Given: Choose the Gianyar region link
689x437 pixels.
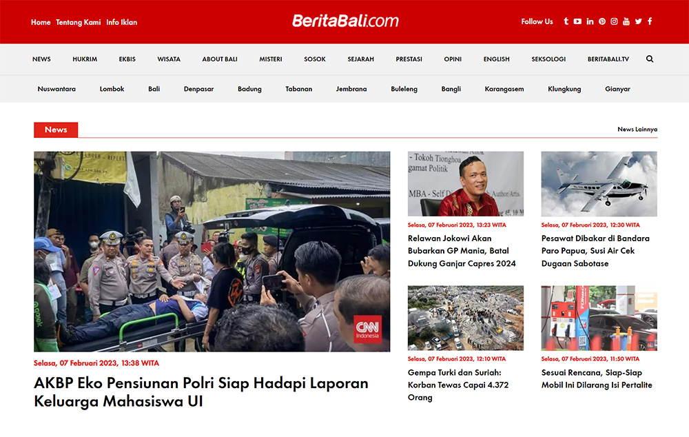Looking at the screenshot, I should click(x=617, y=89).
